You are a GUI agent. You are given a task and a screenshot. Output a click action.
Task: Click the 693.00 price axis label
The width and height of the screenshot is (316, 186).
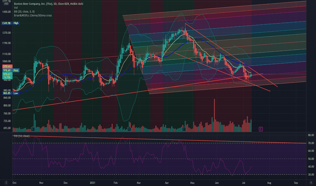click(x=7, y=128)
